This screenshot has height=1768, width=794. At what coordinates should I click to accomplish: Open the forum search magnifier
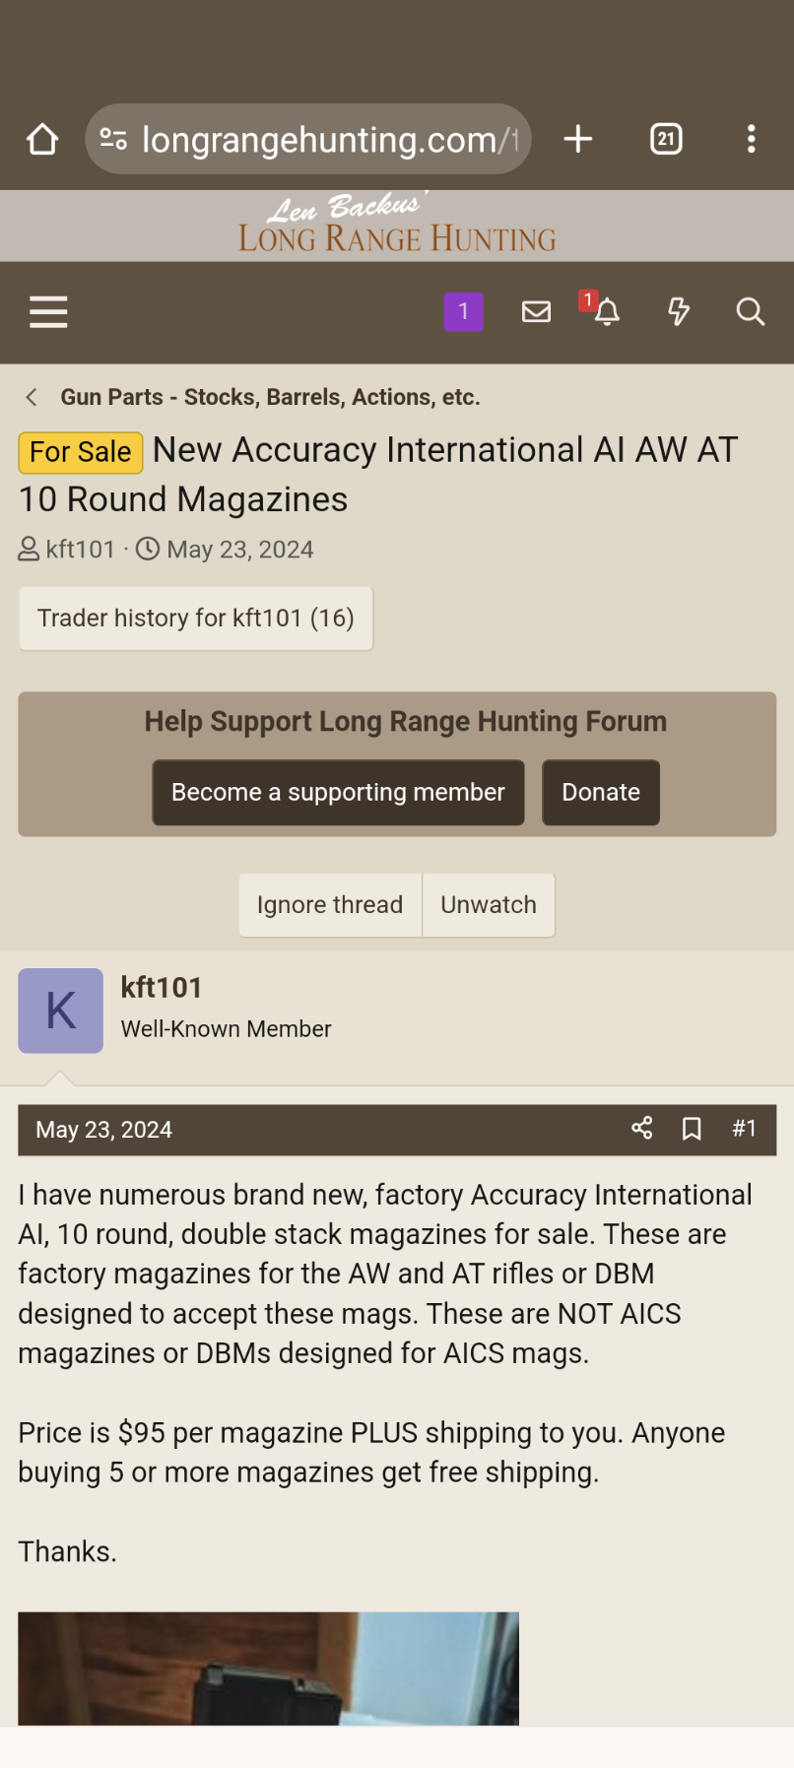pyautogui.click(x=750, y=312)
